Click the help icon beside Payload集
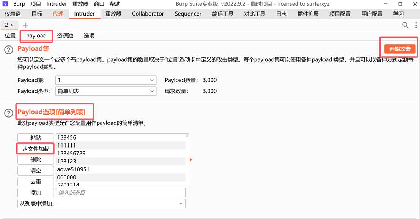 (9, 50)
